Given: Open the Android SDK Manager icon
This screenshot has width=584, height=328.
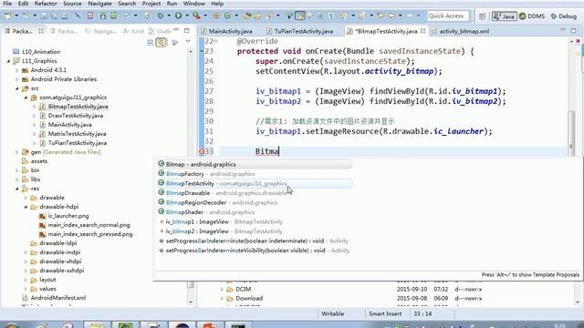Looking at the screenshot, I should tap(103, 15).
